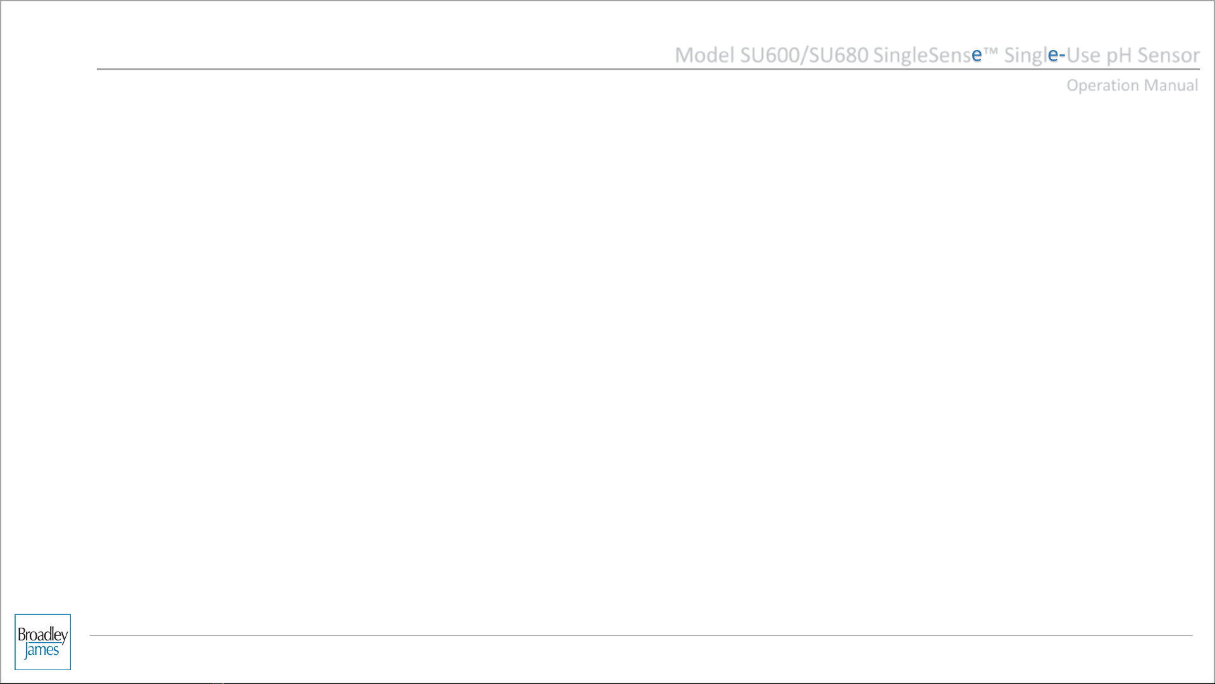This screenshot has height=684, width=1215.
Task: Click the word Model in the header
Action: 705,55
